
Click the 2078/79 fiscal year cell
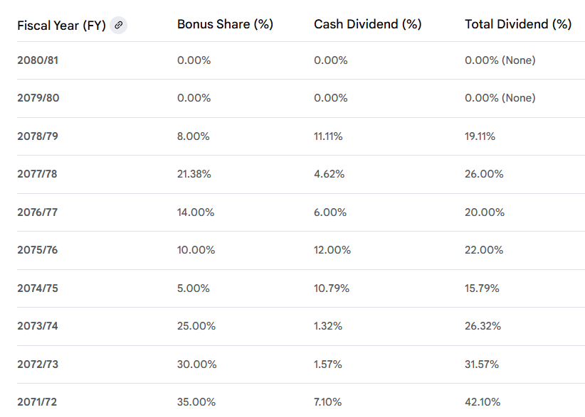coord(38,136)
